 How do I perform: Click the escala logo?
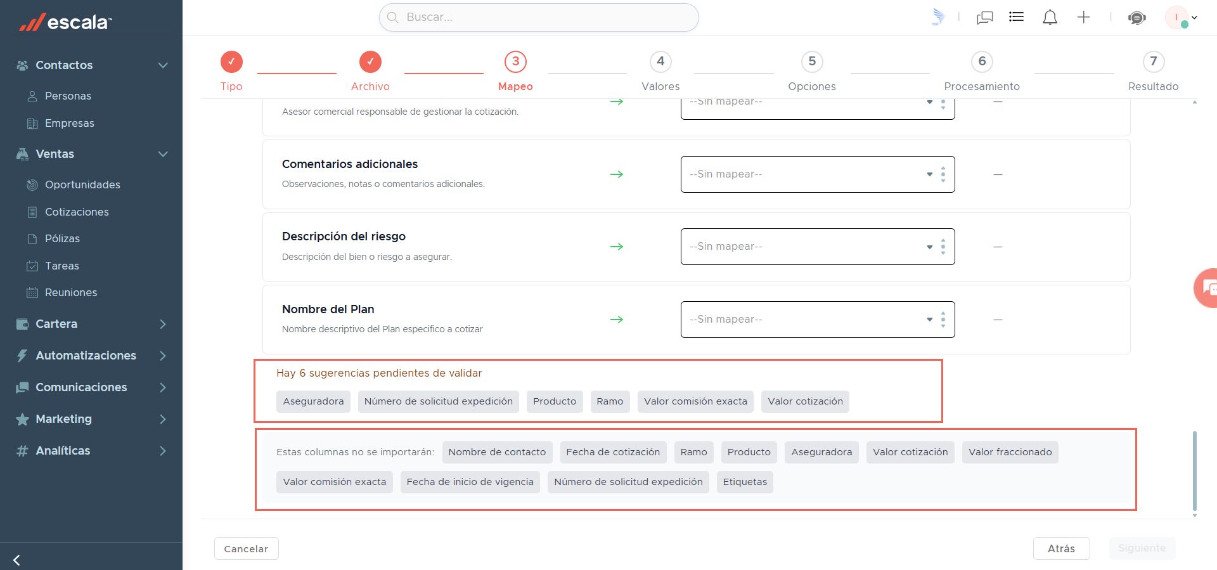(66, 22)
